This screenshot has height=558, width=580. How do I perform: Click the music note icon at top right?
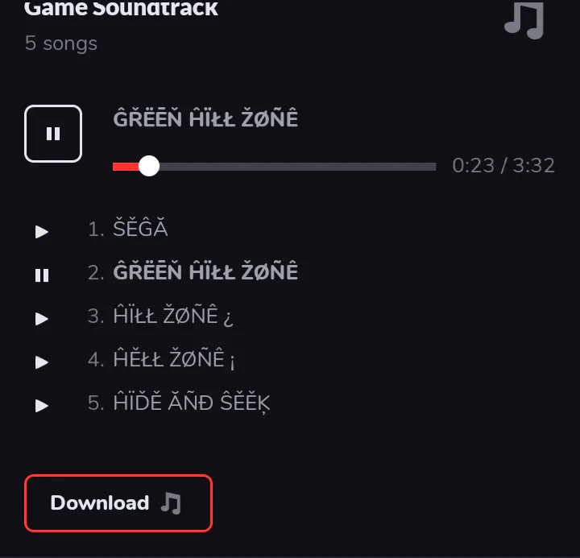(524, 20)
